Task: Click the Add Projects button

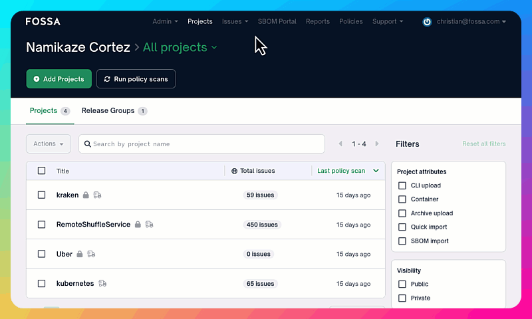Action: coord(59,79)
